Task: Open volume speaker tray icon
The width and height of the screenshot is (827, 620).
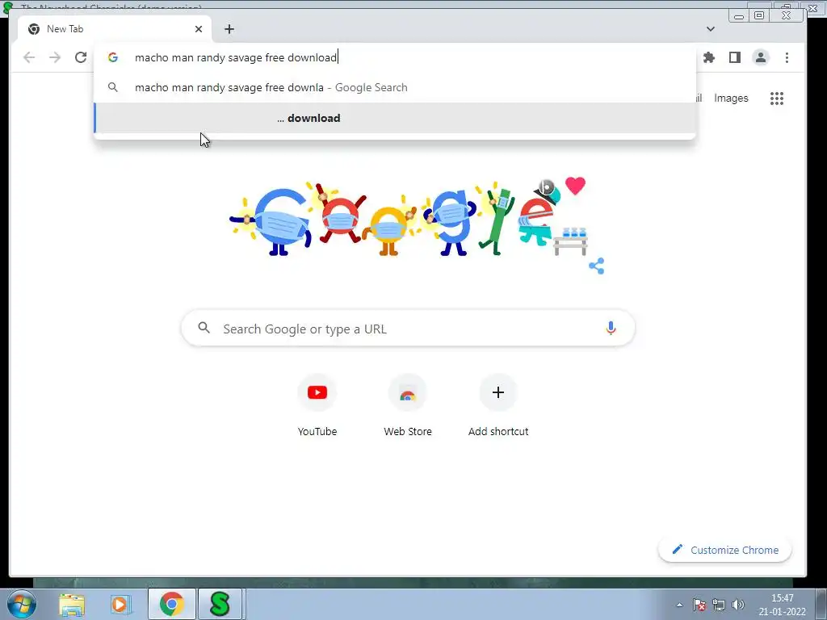Action: 738,605
